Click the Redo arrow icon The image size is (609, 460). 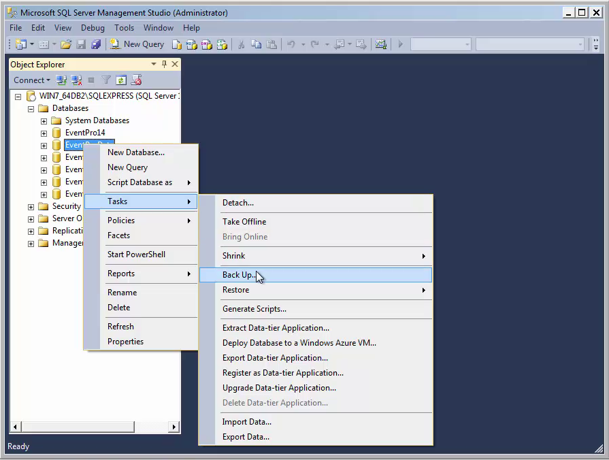(314, 44)
